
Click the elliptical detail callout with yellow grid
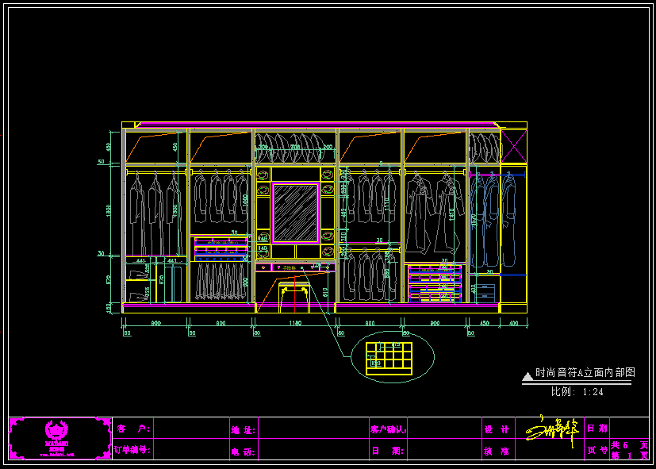coord(388,357)
